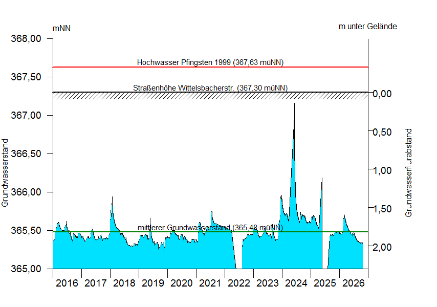Click the 0,50 right-axis value
The height and width of the screenshot is (307, 437).
point(382,132)
